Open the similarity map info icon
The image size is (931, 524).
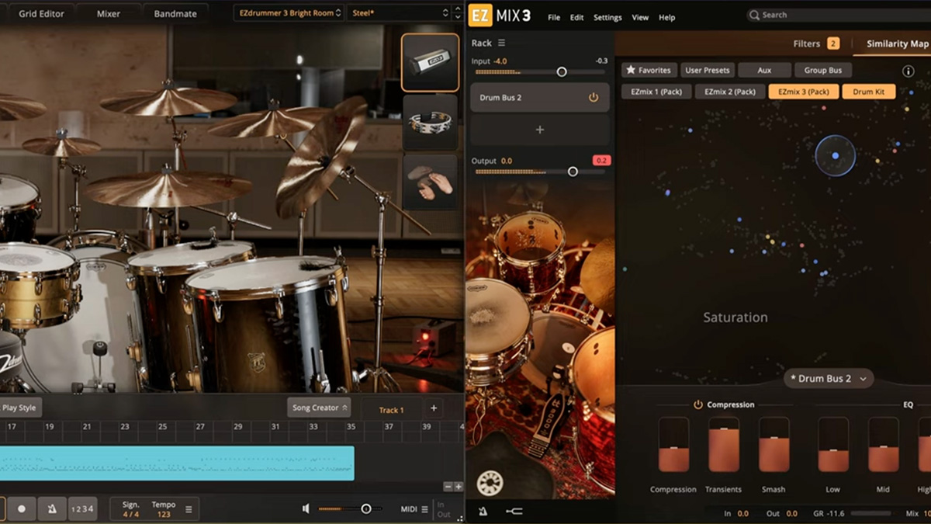(908, 71)
